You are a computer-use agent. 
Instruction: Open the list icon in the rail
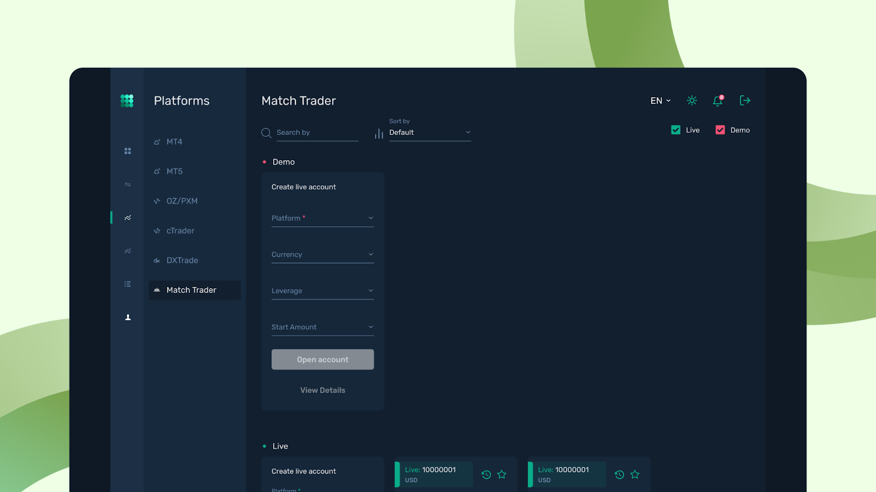(128, 284)
